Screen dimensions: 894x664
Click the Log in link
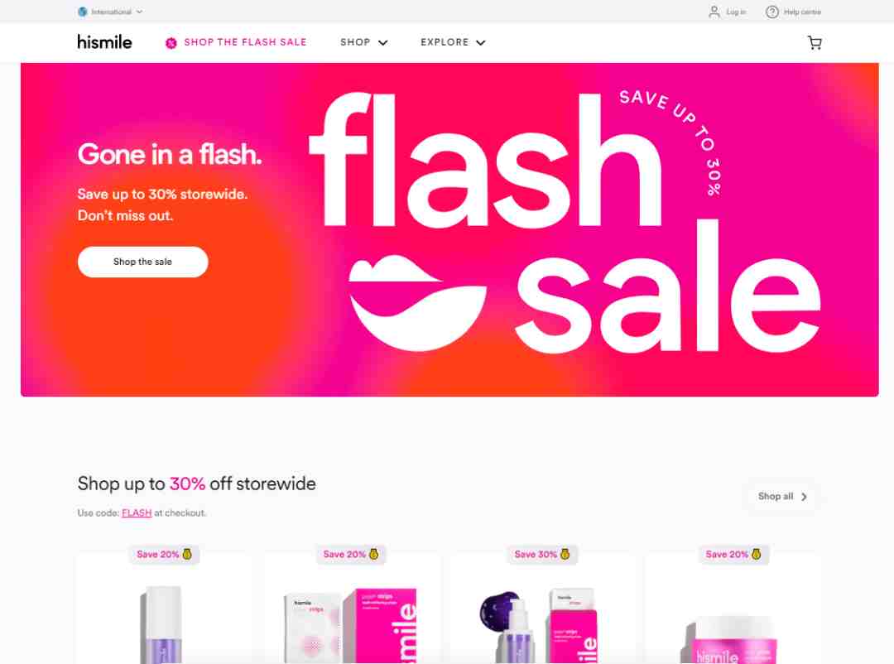click(x=736, y=12)
